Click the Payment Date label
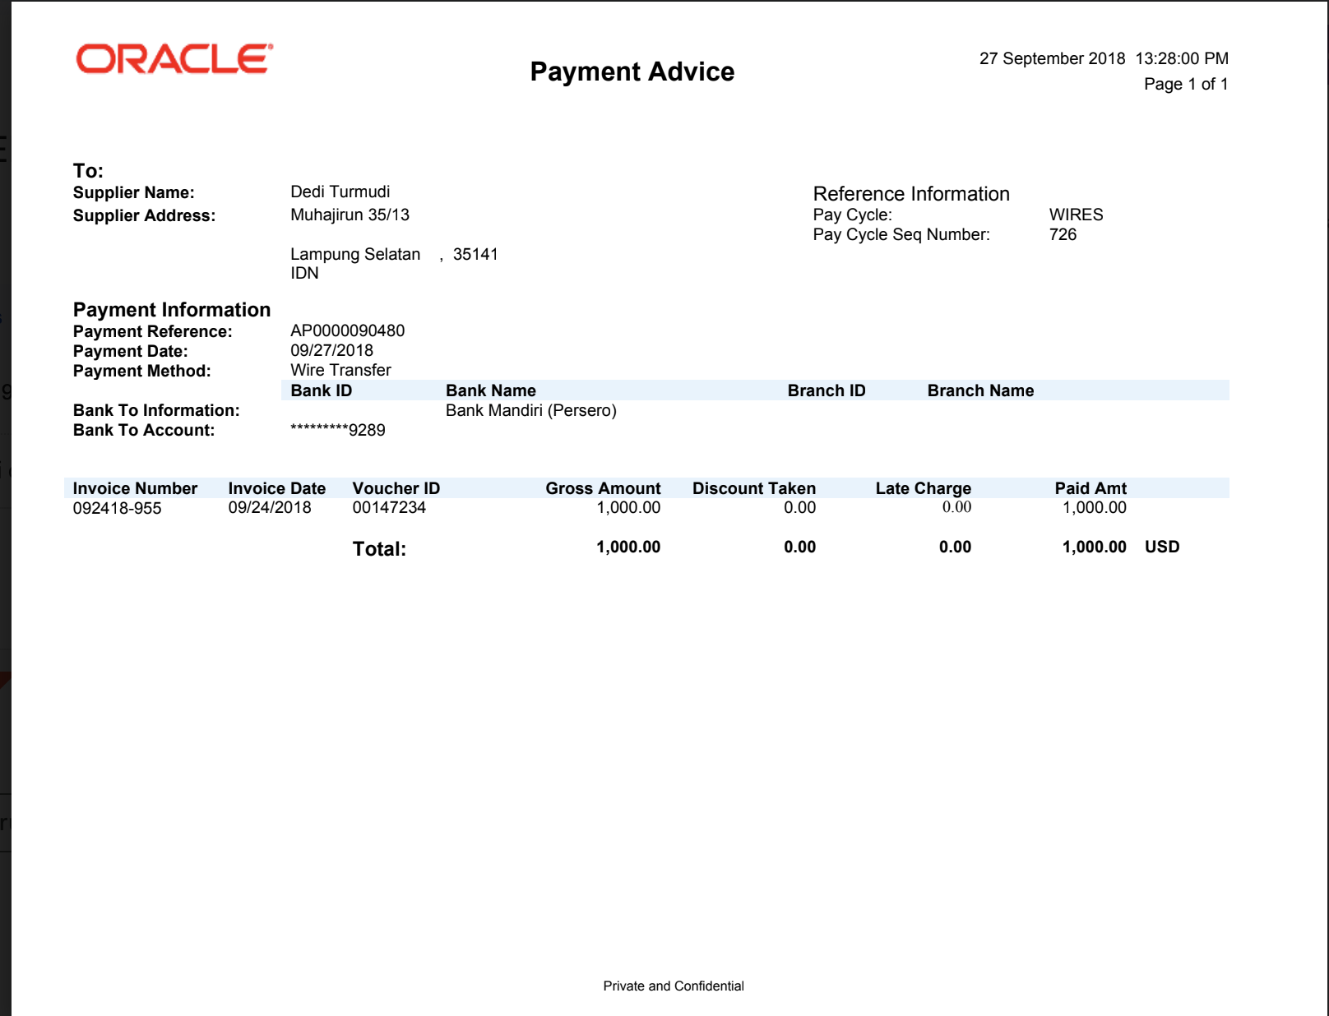This screenshot has width=1329, height=1016. point(131,351)
